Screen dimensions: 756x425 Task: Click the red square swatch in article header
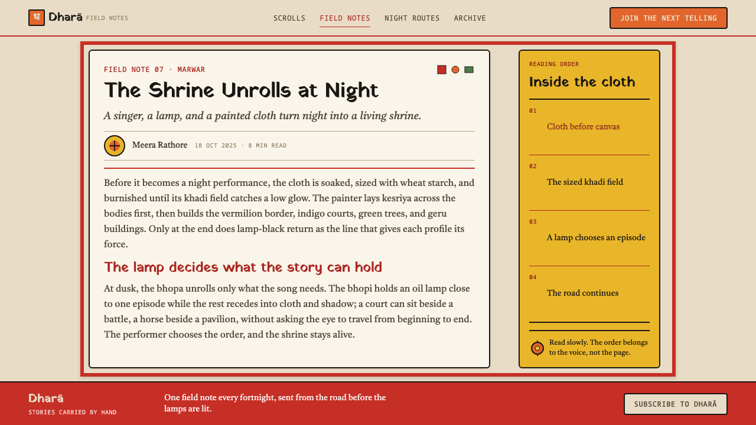coord(442,70)
